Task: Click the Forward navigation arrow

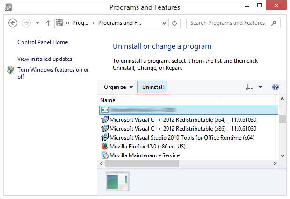Action: tap(26, 23)
